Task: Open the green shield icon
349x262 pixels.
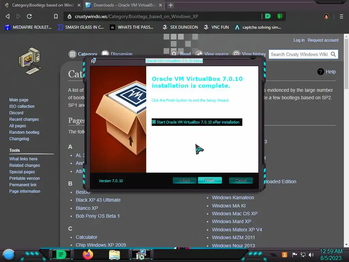Action: pyautogui.click(x=280, y=16)
